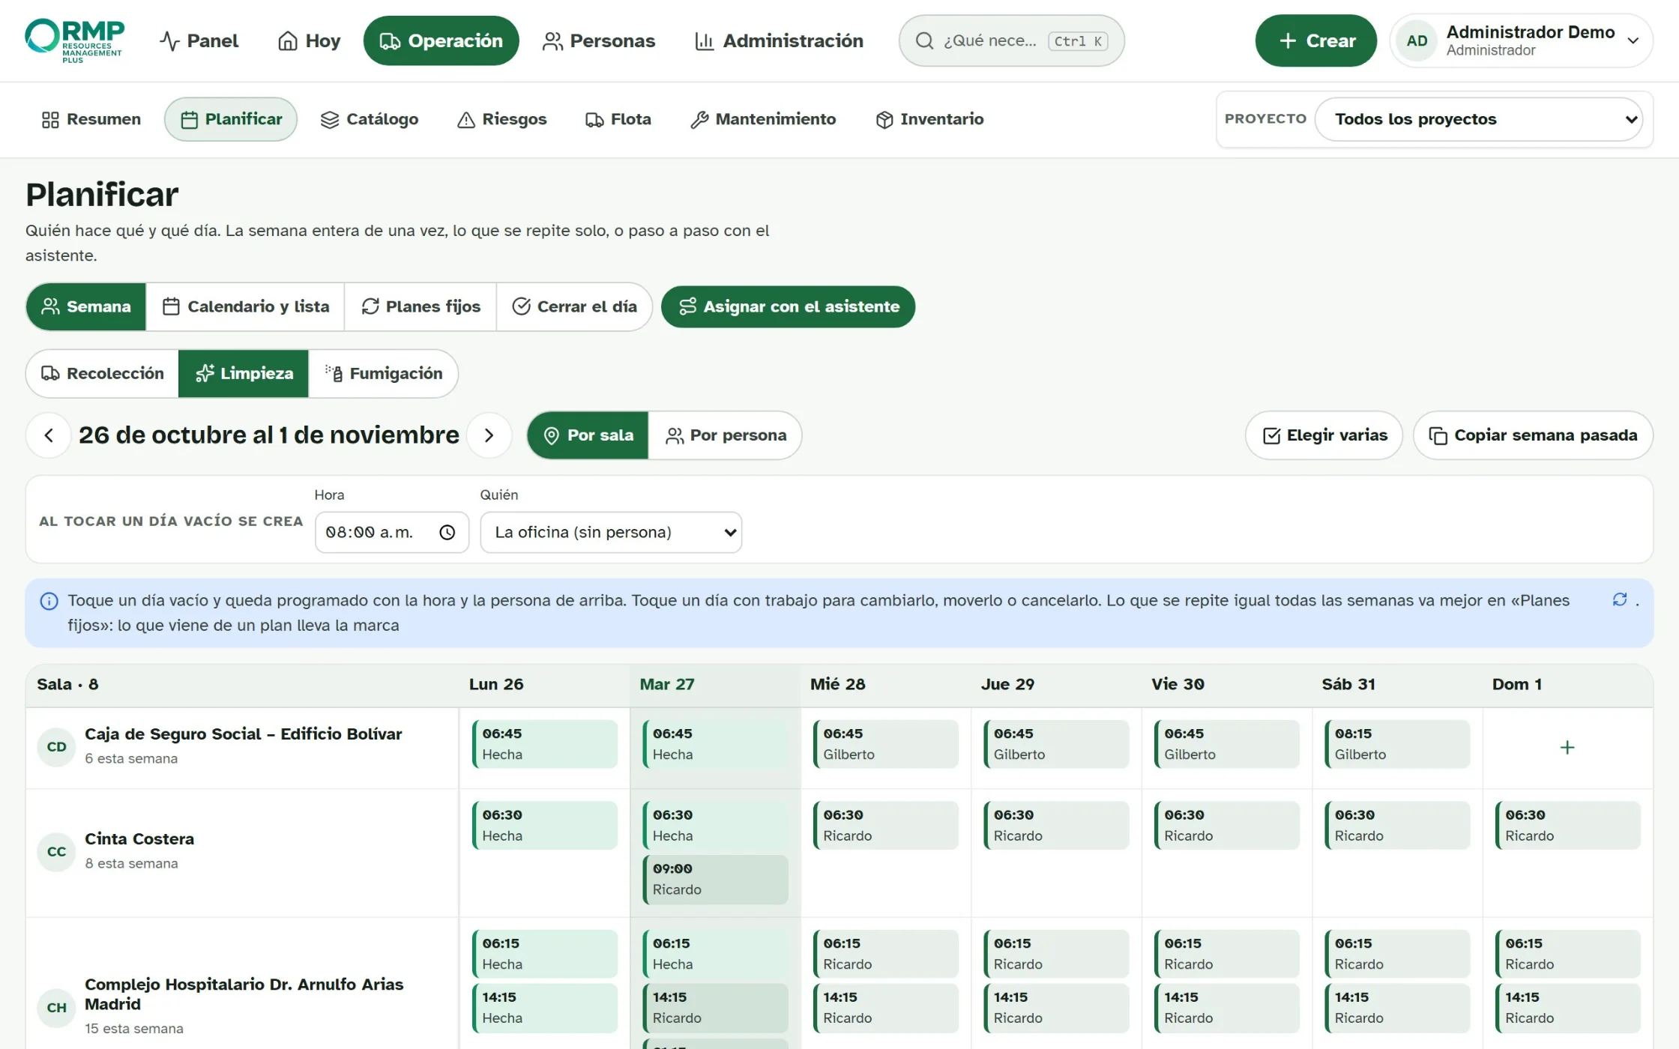Screen dimensions: 1679x1049
Task: Click the RMP logo
Action: (74, 40)
